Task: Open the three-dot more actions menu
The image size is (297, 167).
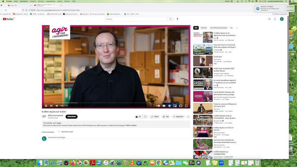Action: coord(188,117)
